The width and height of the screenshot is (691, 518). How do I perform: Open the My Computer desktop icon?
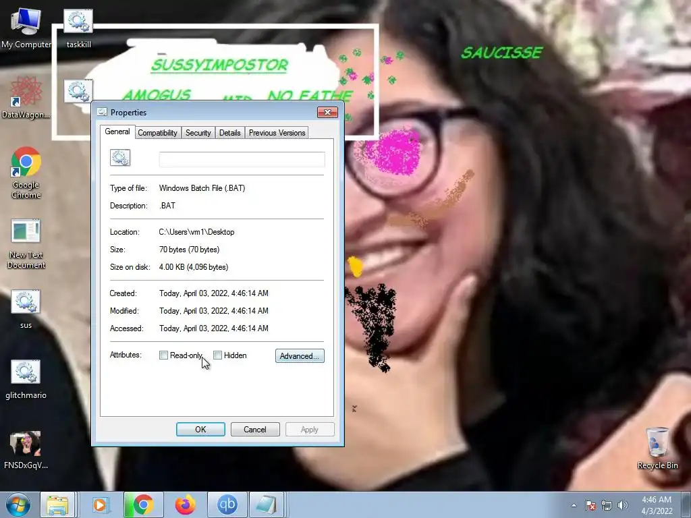coord(26,27)
